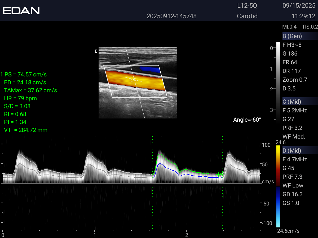Click the gate depth GD 16.3
The width and height of the screenshot is (318, 238).
point(293,194)
